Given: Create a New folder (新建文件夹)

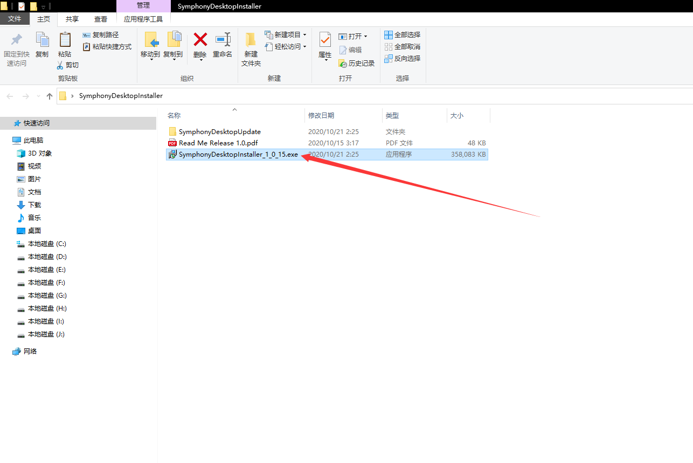Looking at the screenshot, I should 251,49.
